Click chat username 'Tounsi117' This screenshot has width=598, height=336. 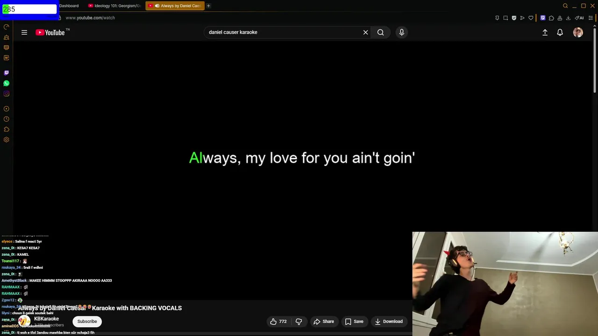coord(10,261)
